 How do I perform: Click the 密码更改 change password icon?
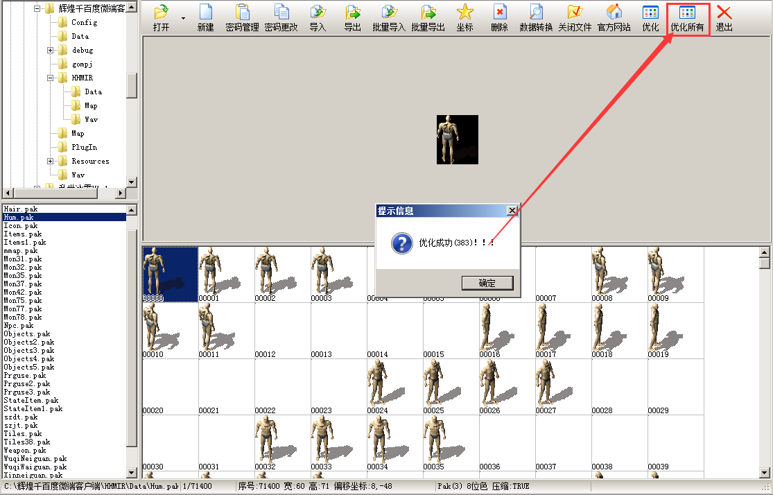pos(281,18)
